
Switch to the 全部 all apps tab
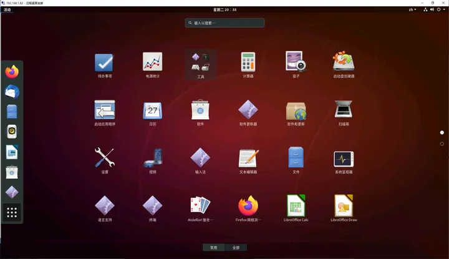236,248
